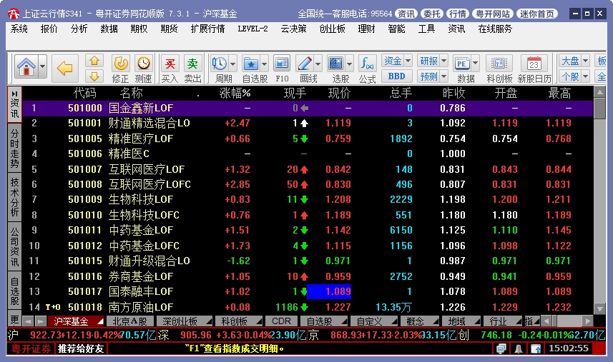Open the 公式 formula tool
613x362 pixels.
pos(368,69)
